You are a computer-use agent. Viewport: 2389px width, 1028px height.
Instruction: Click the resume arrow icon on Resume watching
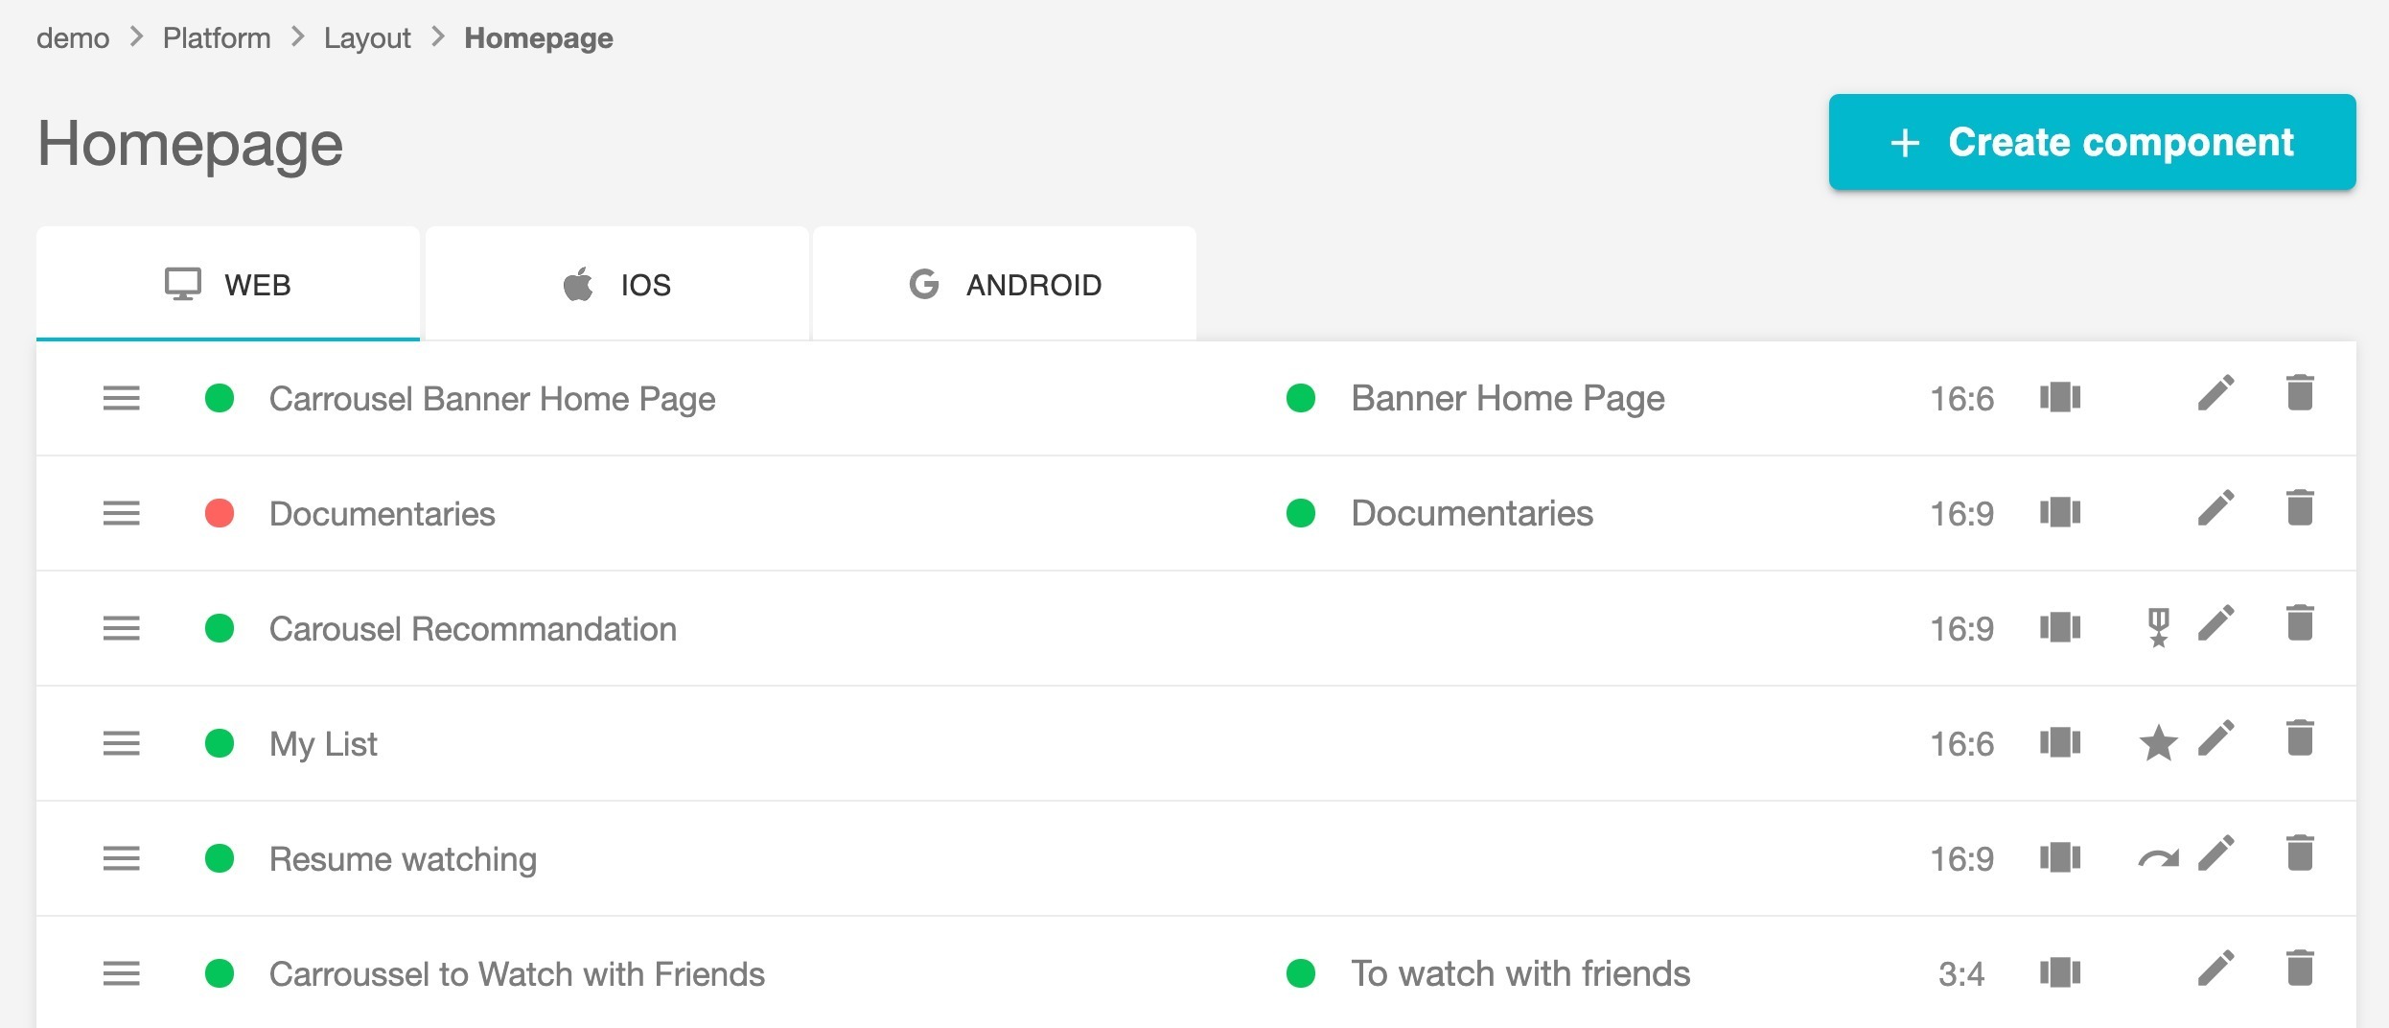point(2158,858)
